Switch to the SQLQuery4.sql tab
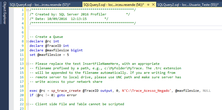The image size is (222, 110). coord(40,5)
